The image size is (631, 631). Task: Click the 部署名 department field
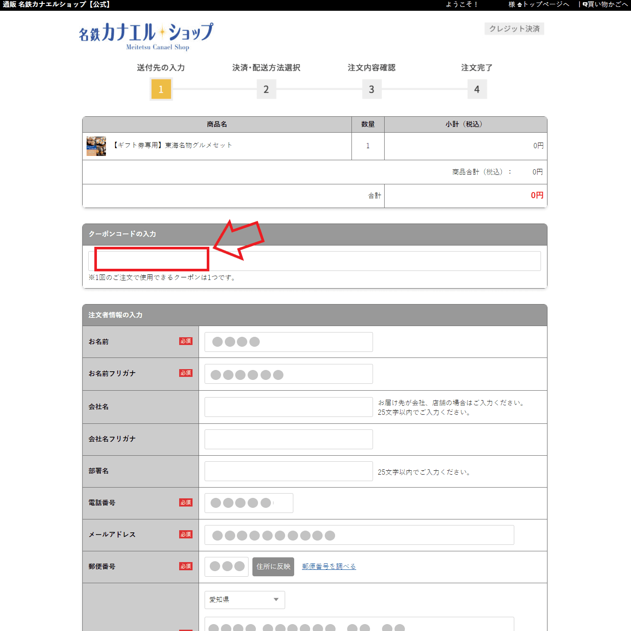point(289,471)
